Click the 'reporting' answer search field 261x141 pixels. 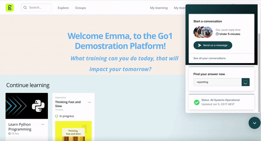(218, 82)
